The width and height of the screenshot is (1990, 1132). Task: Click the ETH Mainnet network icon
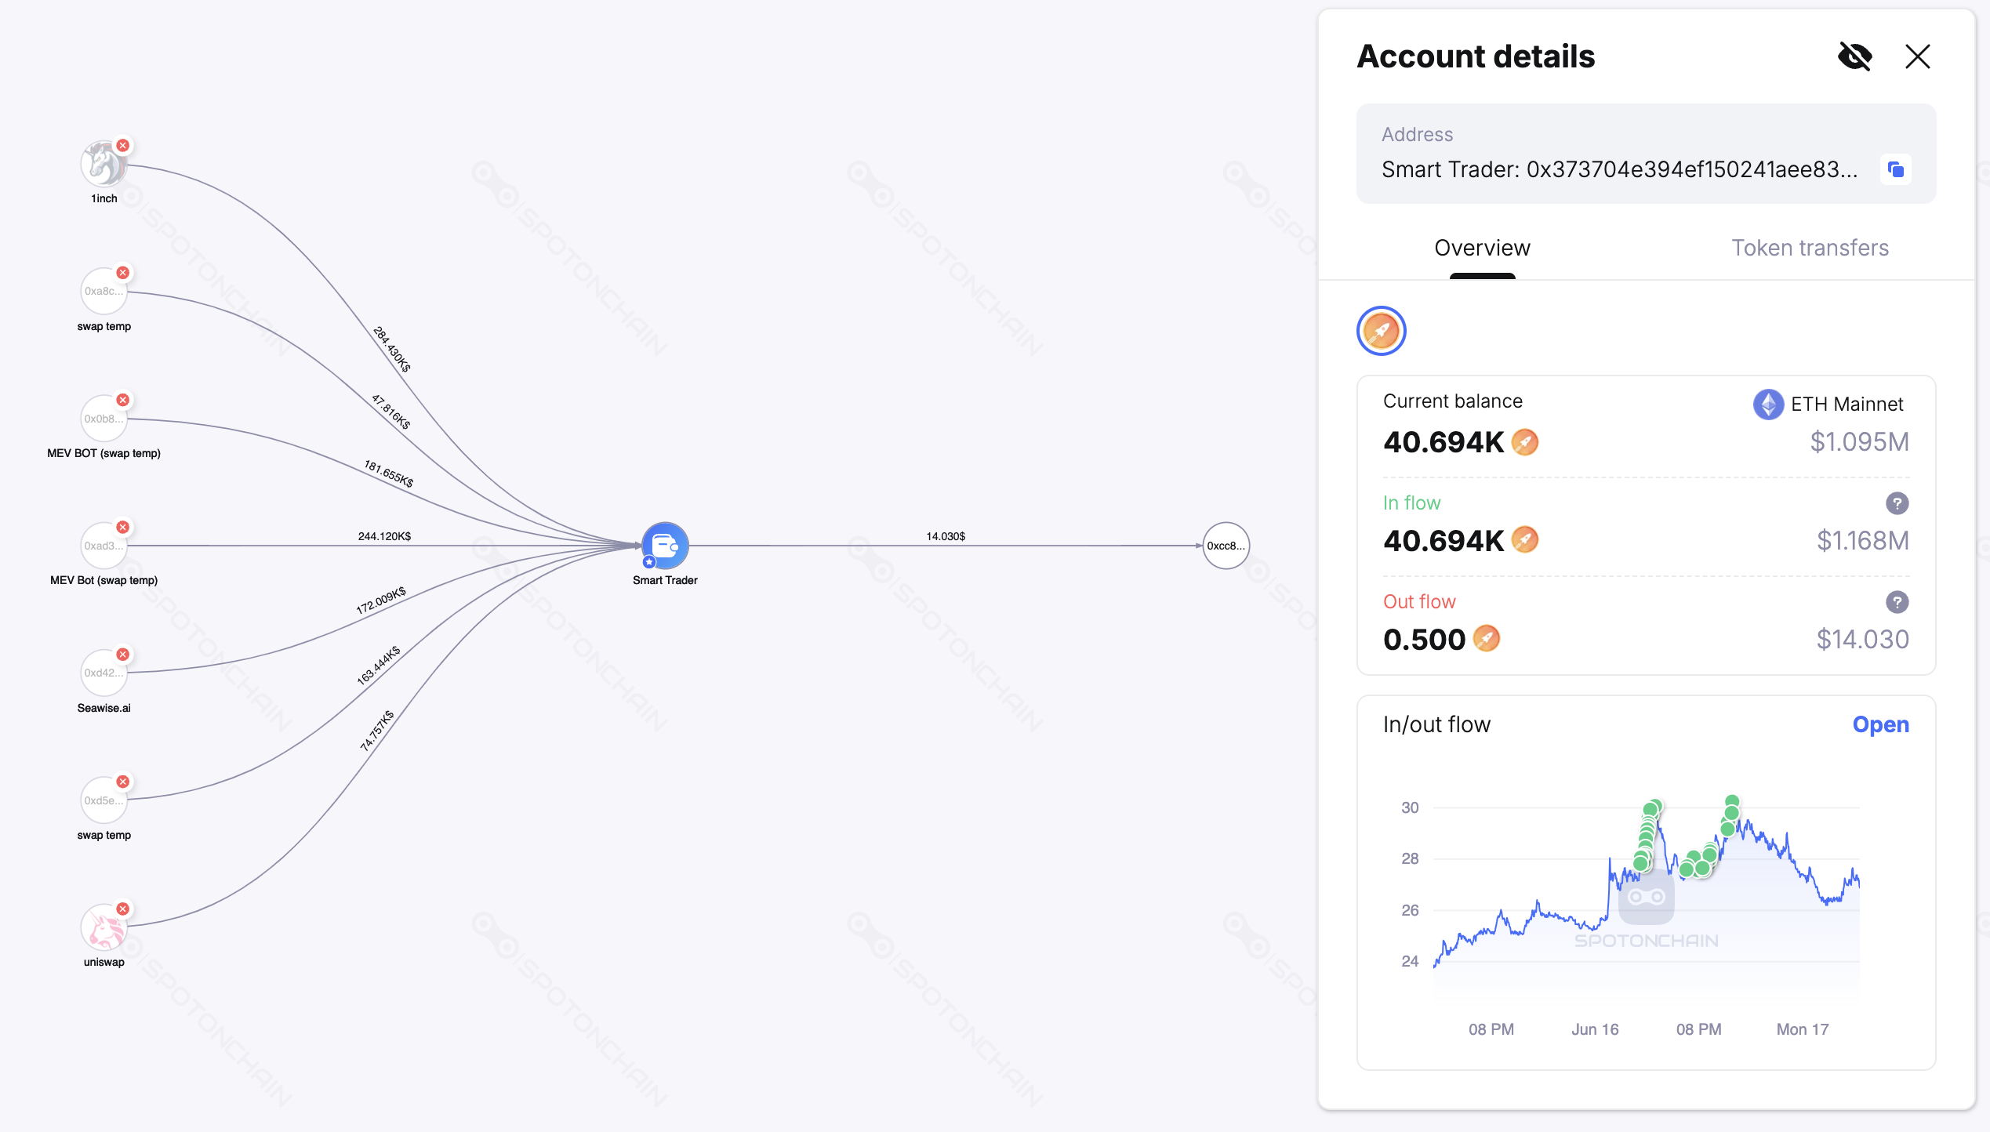[x=1768, y=405]
